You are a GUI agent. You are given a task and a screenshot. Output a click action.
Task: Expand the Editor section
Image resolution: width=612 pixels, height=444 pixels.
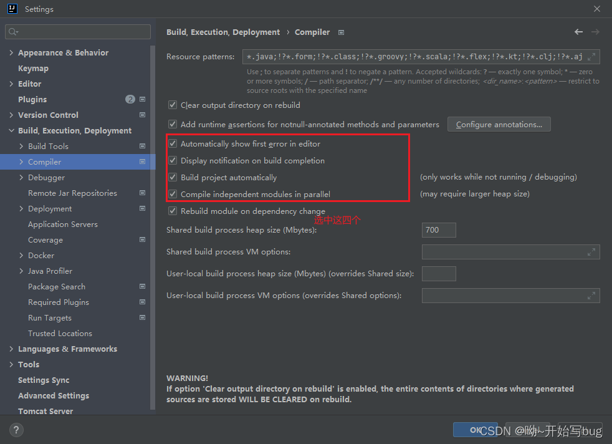pos(11,84)
